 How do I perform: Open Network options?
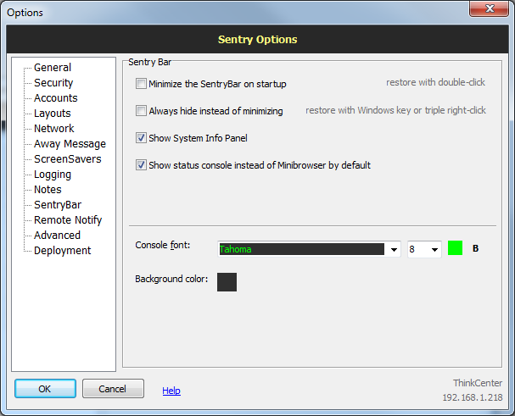pos(54,128)
